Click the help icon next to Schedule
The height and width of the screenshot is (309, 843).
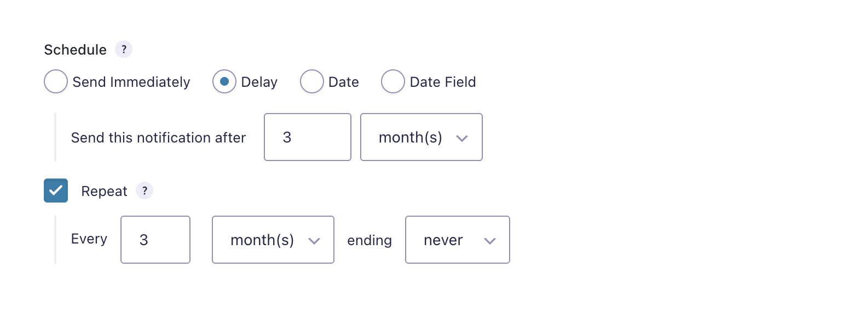coord(124,50)
